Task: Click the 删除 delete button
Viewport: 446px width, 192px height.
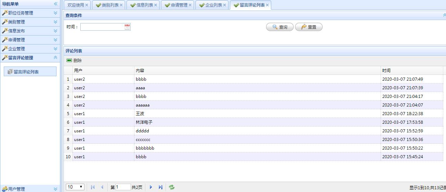Action: pos(74,60)
